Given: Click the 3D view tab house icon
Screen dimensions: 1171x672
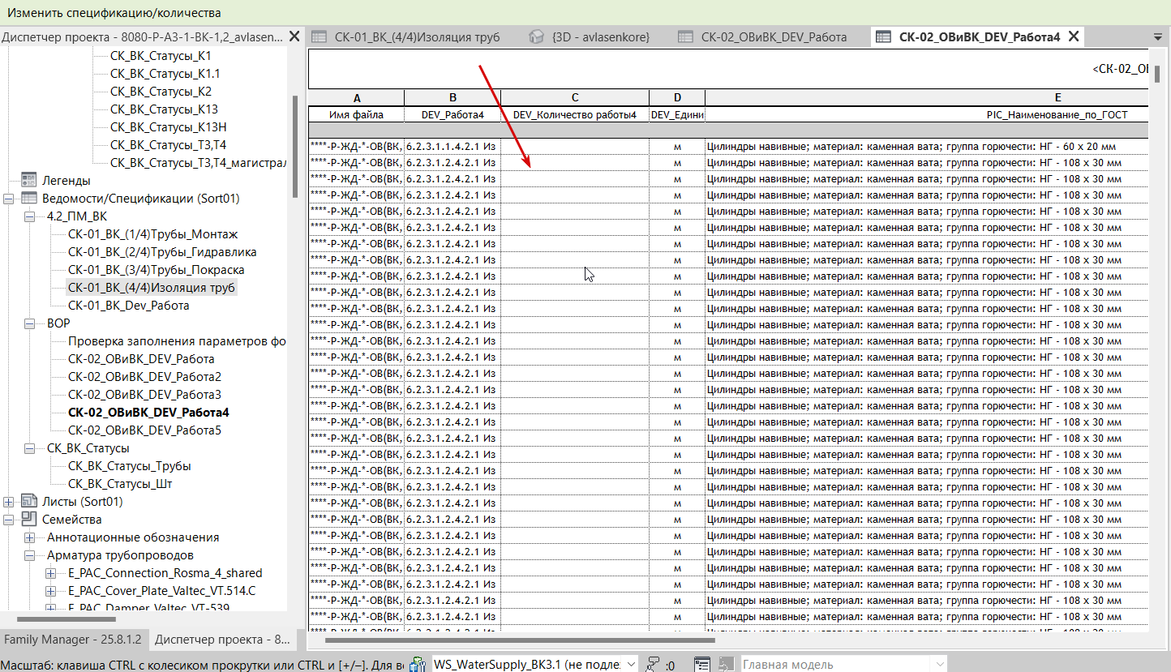Looking at the screenshot, I should [535, 36].
